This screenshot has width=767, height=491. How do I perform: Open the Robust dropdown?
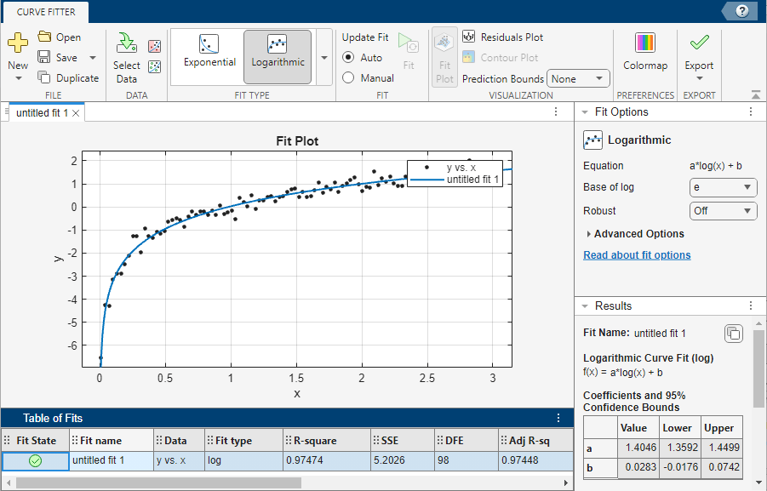coord(723,210)
